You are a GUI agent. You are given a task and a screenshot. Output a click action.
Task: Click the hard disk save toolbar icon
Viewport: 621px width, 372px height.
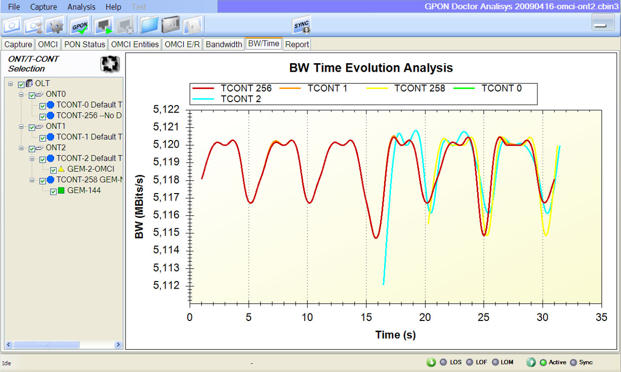(x=170, y=25)
